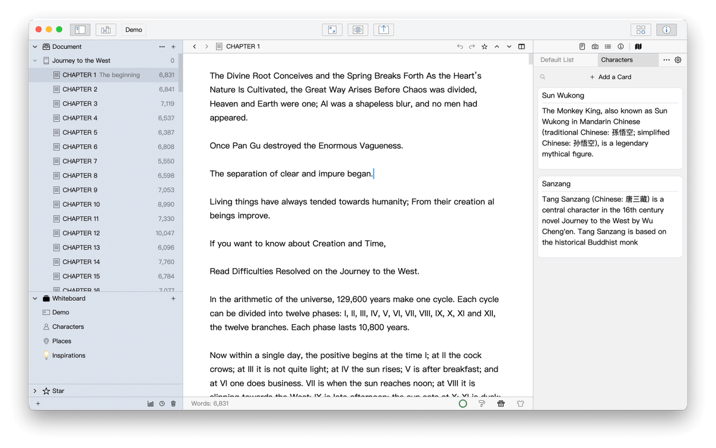Open the bar chart stats icon in sidebar footer
The width and height of the screenshot is (716, 448).
[x=150, y=403]
